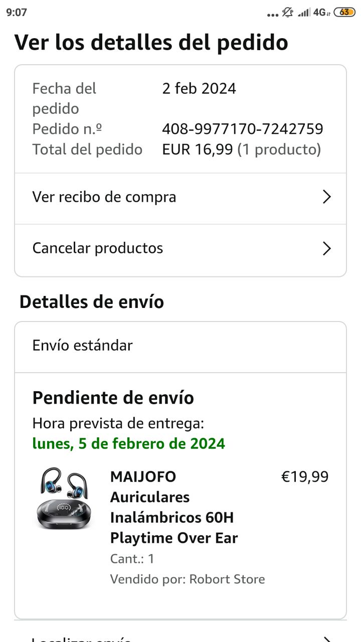Tap the Pendiente de envío status heading
Image resolution: width=361 pixels, height=642 pixels.
(x=113, y=398)
